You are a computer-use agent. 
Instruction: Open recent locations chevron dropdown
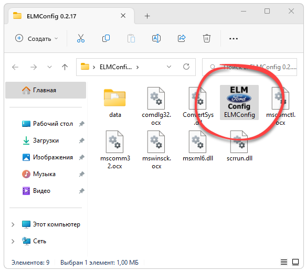49,67
